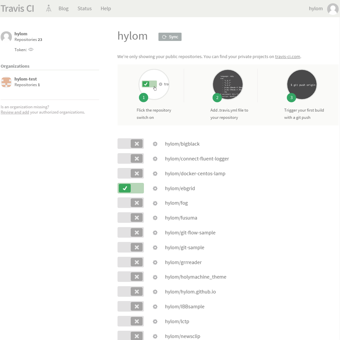Screen dimensions: 340x340
Task: Open settings gear for hylom/ebgrid
Action: click(155, 188)
